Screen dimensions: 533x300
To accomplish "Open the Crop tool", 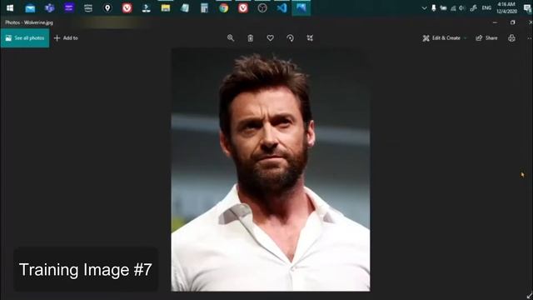I will (x=310, y=38).
